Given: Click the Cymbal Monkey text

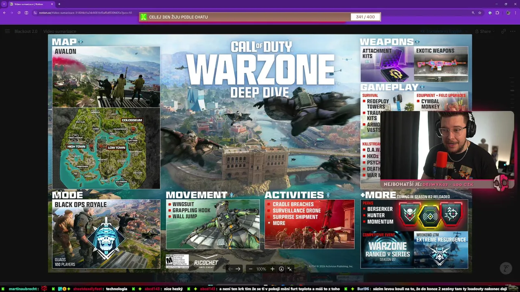Looking at the screenshot, I should pos(430,104).
